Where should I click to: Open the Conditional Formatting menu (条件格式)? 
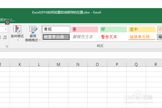click(17, 33)
